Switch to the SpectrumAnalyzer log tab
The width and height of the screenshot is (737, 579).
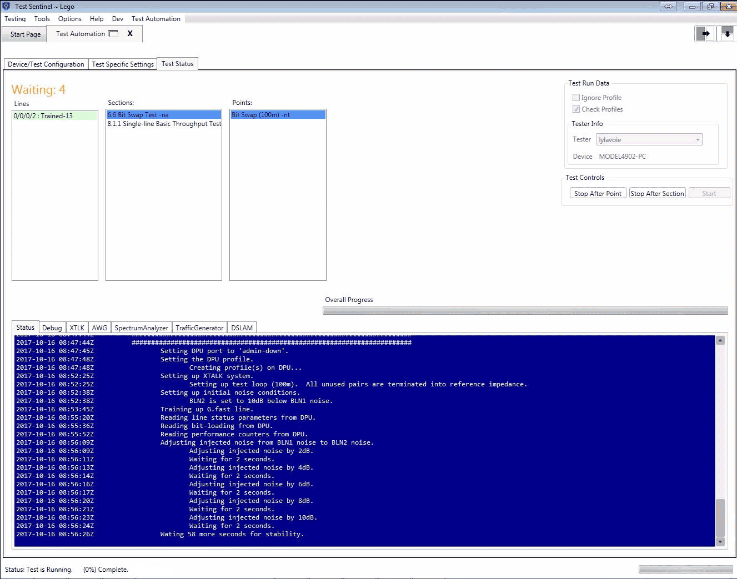(141, 328)
